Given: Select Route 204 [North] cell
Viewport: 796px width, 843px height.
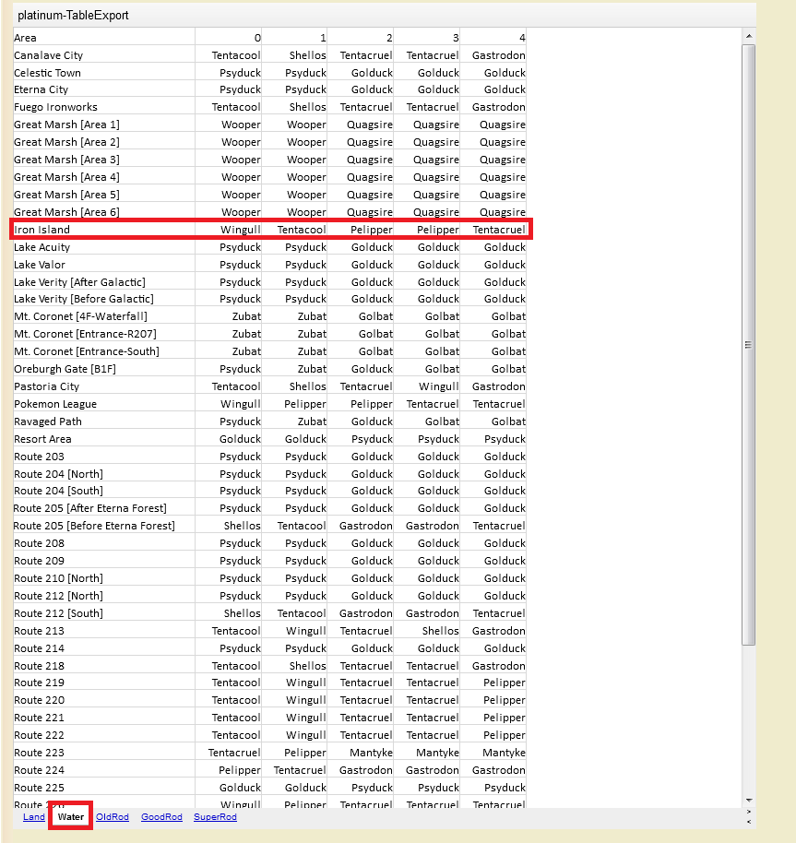Looking at the screenshot, I should pos(103,474).
